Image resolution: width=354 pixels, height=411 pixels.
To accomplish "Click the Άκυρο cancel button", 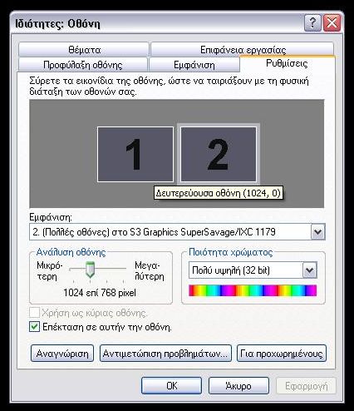I will tap(238, 386).
